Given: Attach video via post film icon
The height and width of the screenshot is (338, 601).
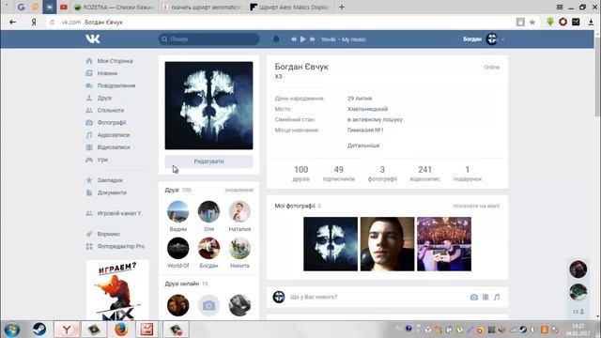Looking at the screenshot, I should (485, 297).
